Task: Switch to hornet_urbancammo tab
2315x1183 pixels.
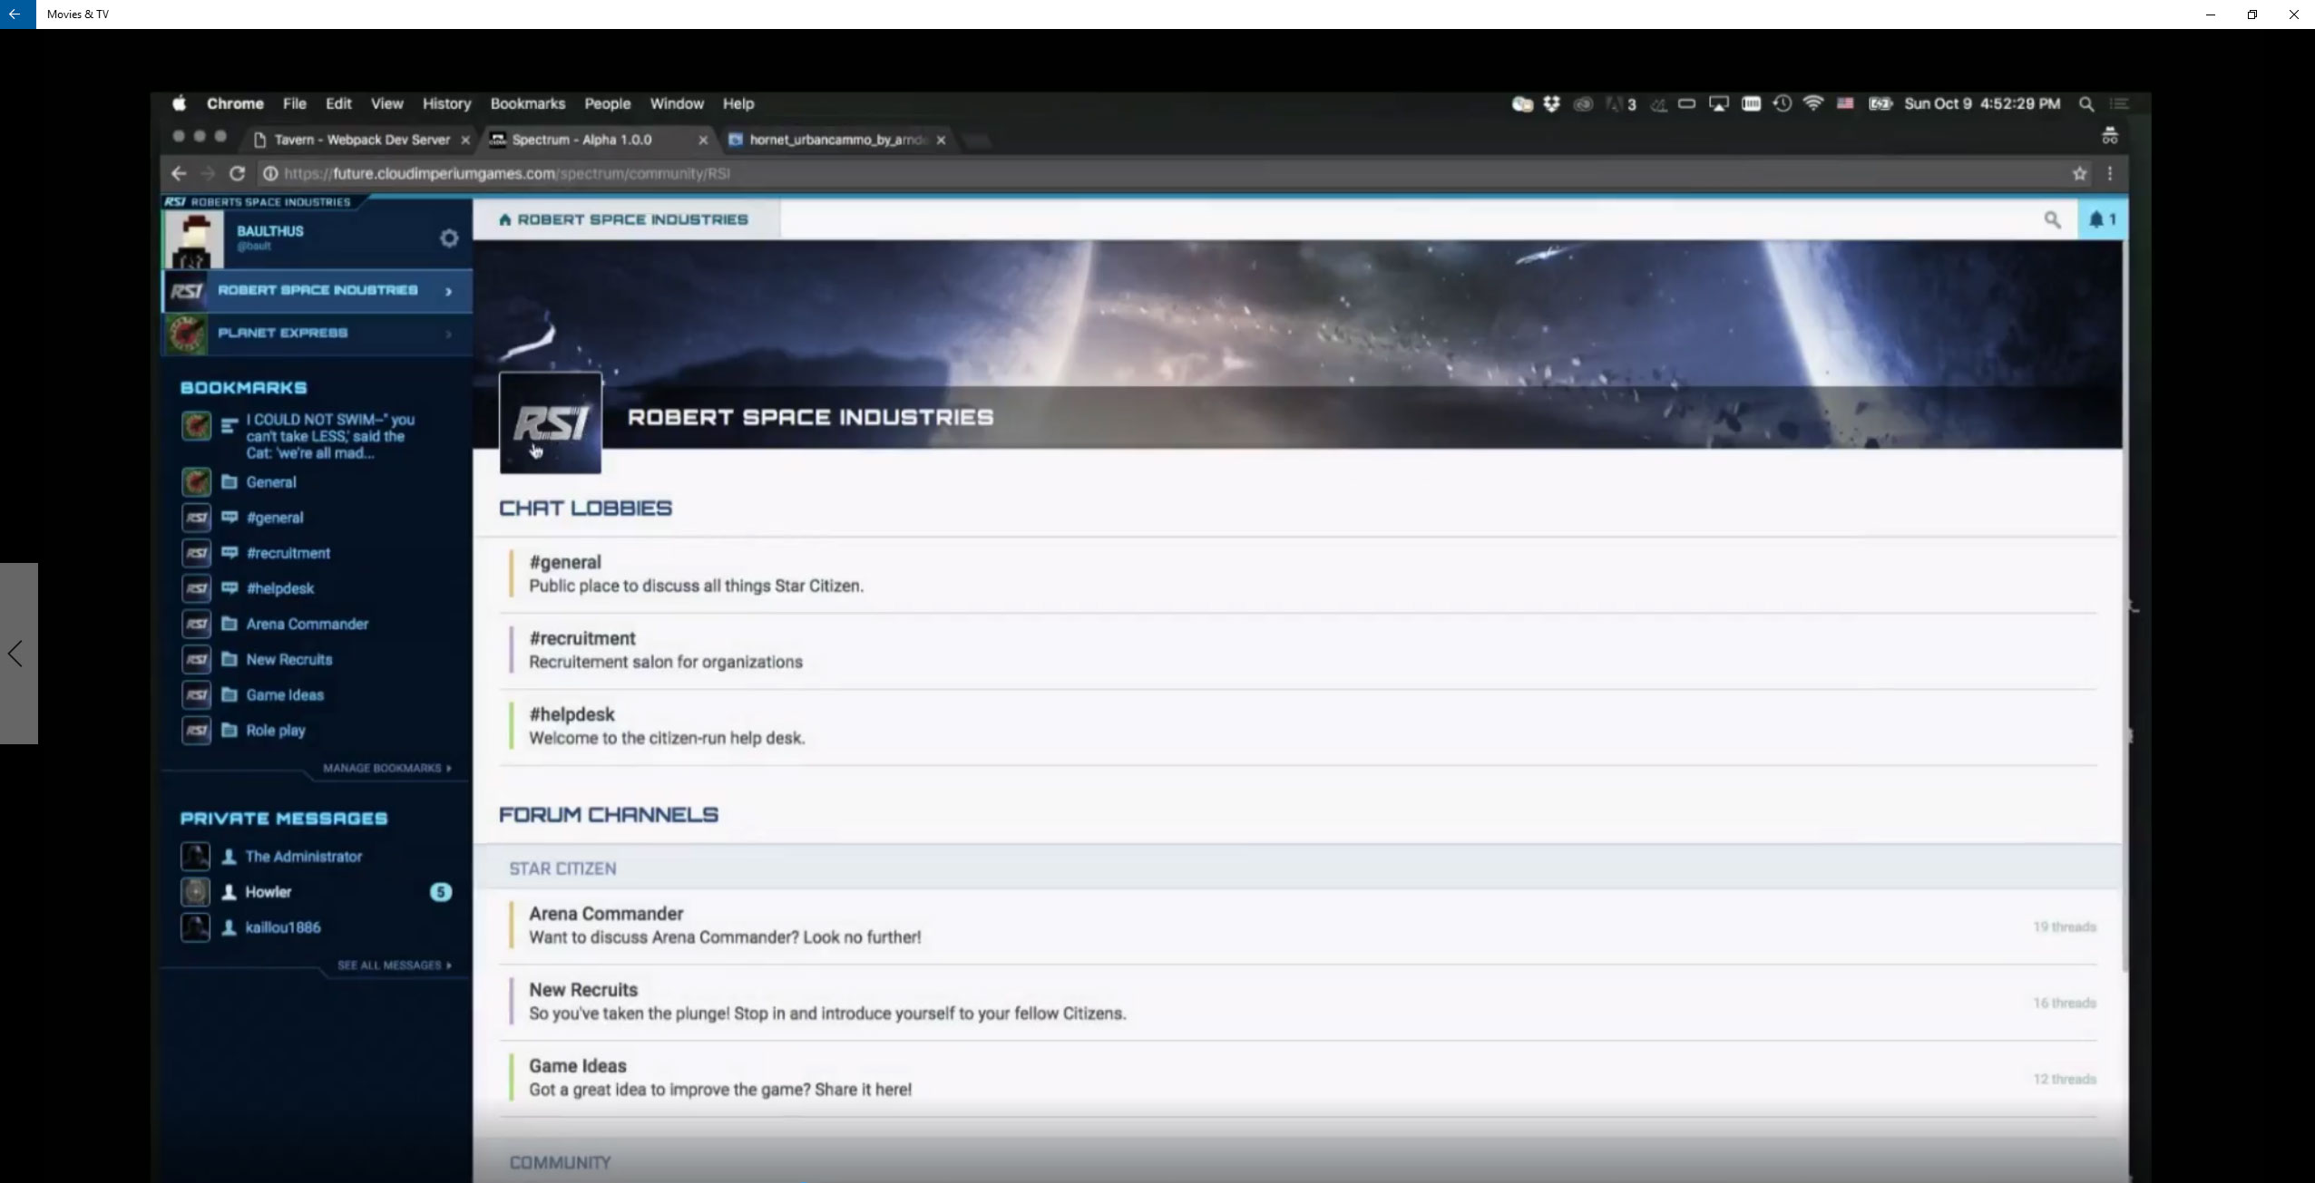Action: click(837, 140)
